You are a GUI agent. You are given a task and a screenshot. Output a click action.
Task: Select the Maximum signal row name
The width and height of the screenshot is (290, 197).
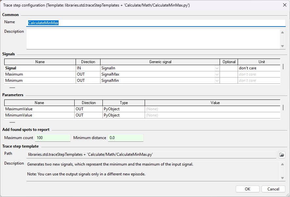(x=40, y=74)
